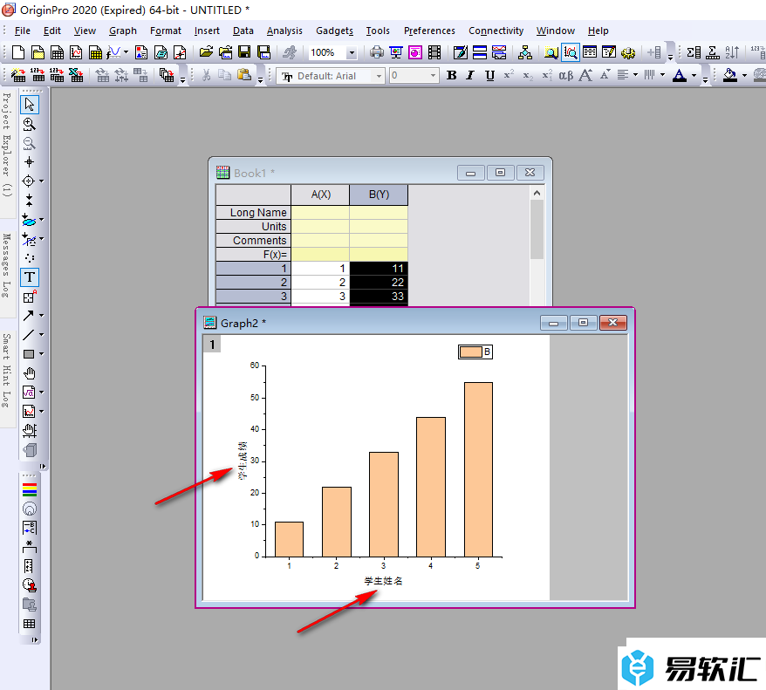This screenshot has height=690, width=766.
Task: Select column A(X) header in Book1
Action: pos(320,195)
